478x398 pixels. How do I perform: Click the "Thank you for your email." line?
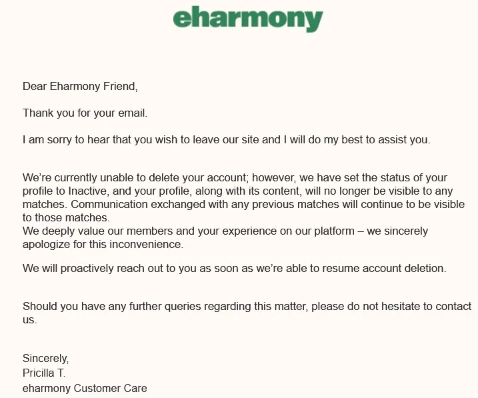[x=85, y=113]
